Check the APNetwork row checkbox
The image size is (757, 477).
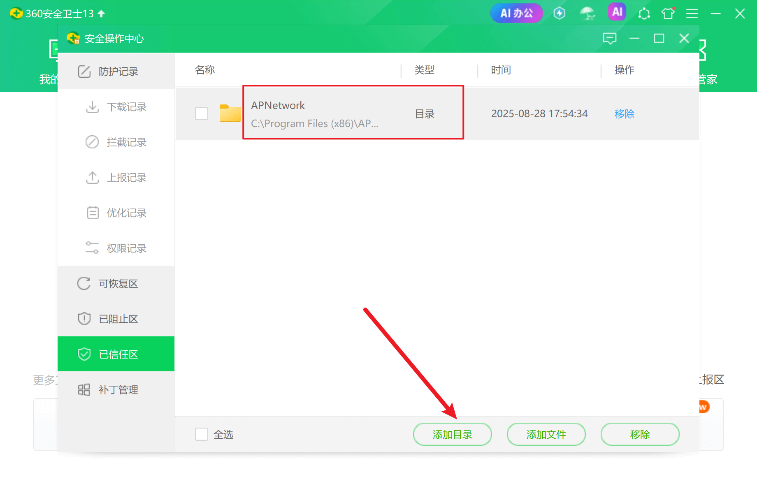(202, 113)
